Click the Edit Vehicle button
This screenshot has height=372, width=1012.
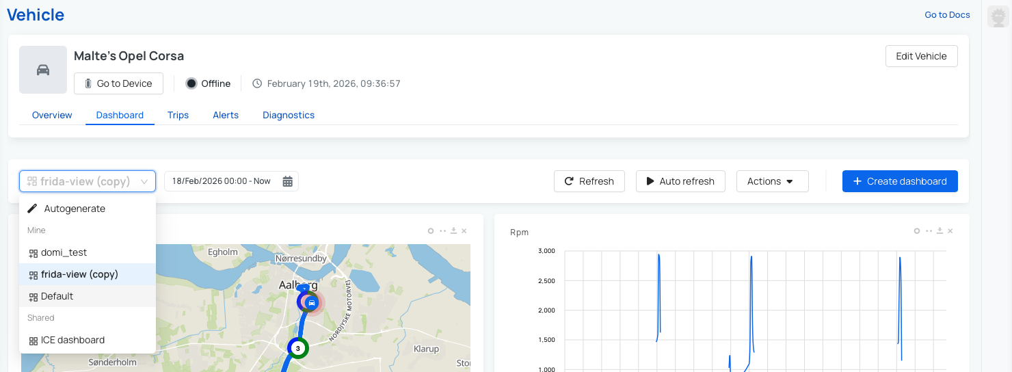point(921,56)
